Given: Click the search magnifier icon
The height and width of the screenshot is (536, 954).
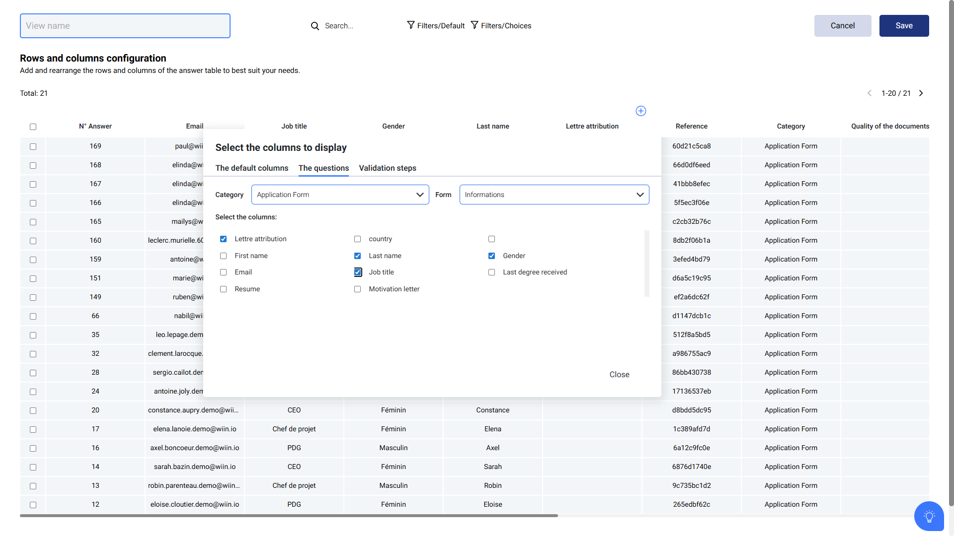Looking at the screenshot, I should point(315,26).
